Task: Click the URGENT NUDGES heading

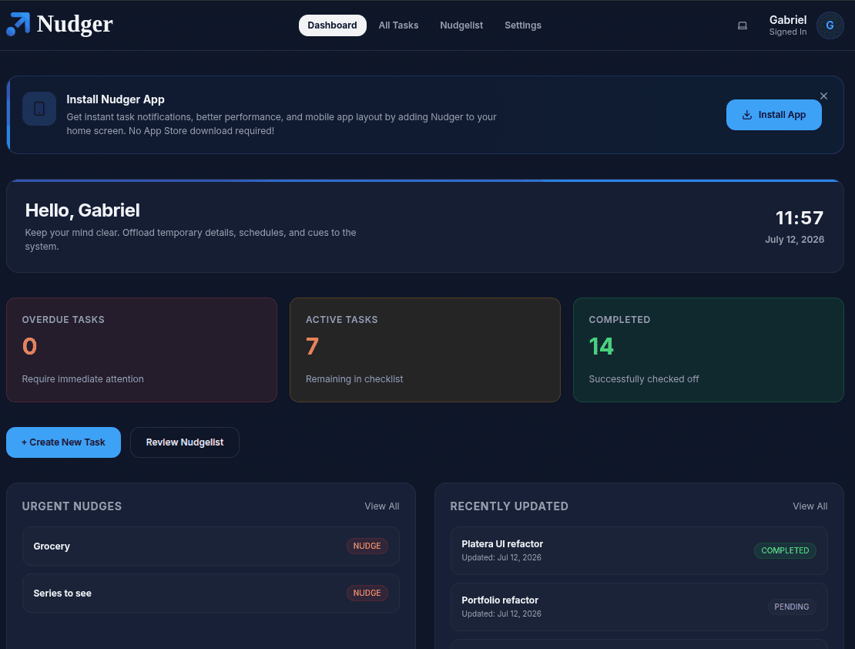Action: coord(72,506)
